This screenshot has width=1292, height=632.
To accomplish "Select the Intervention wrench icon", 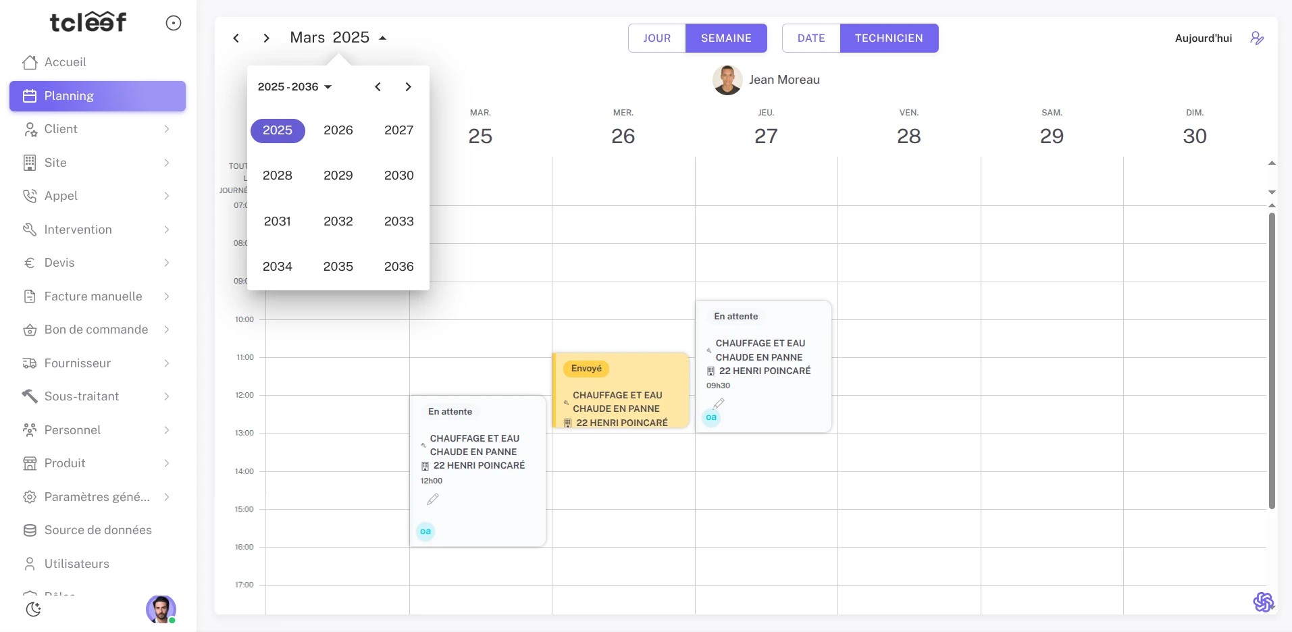I will [30, 230].
